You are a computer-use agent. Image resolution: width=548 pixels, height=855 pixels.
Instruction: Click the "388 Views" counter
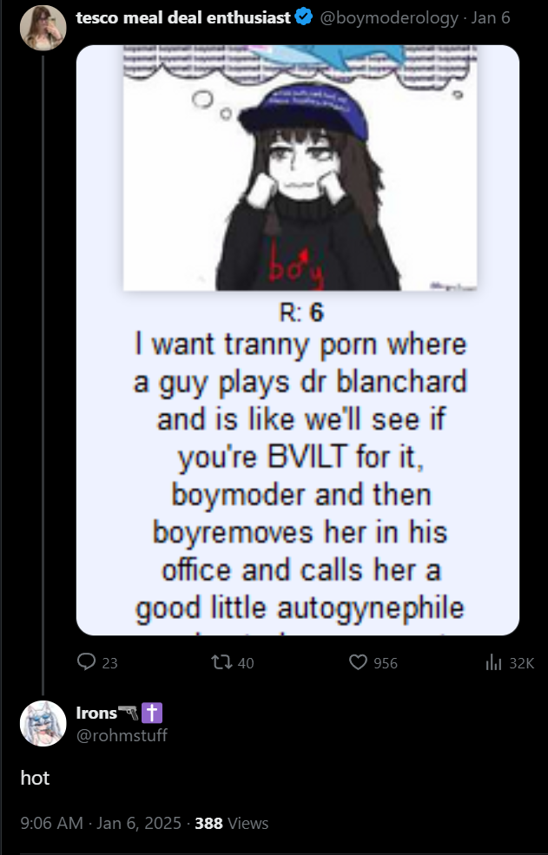pos(231,823)
